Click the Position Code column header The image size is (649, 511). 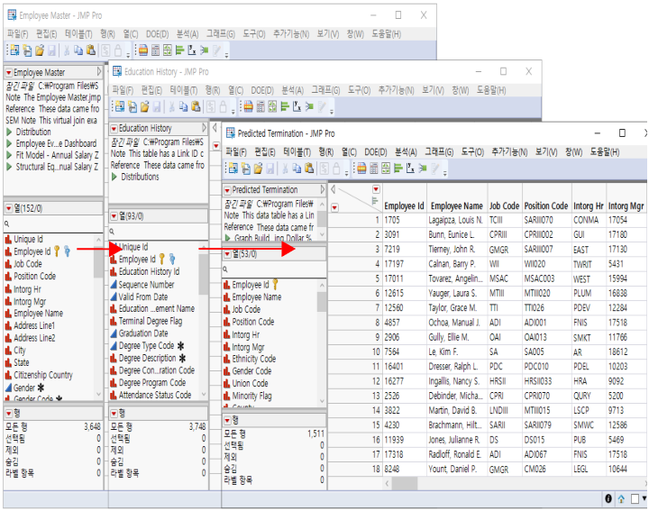(x=546, y=206)
